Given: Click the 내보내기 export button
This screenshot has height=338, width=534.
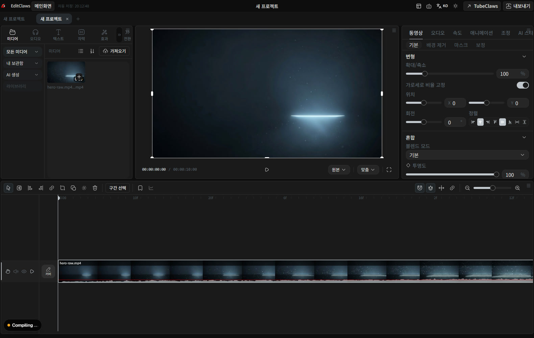Looking at the screenshot, I should [518, 6].
